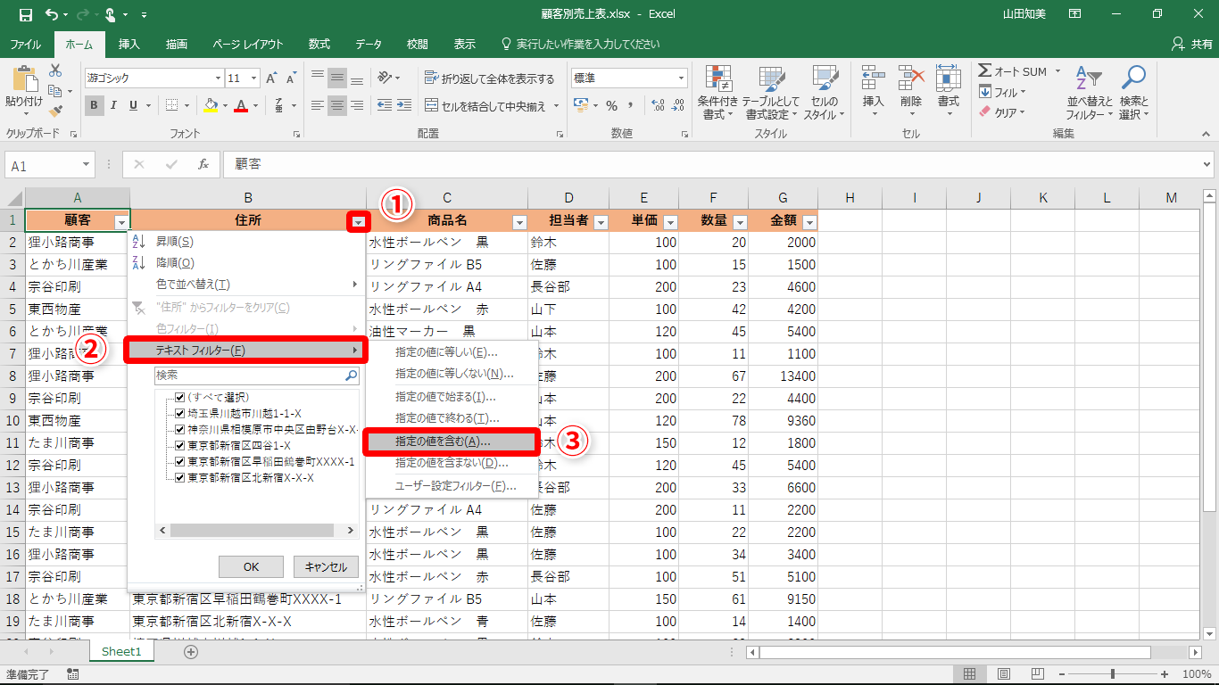Open the 商品名 column filter dropdown
The width and height of the screenshot is (1219, 685).
518,222
